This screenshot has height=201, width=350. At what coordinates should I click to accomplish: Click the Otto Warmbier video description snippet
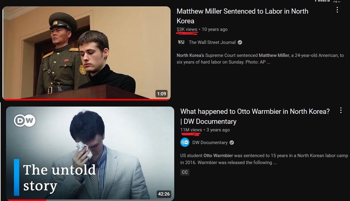click(x=264, y=159)
